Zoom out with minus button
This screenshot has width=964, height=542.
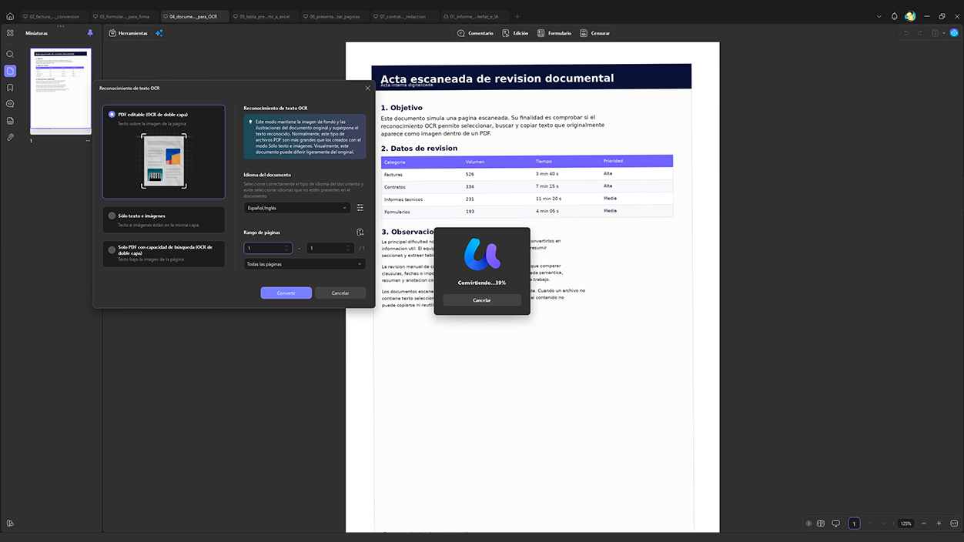(x=924, y=524)
